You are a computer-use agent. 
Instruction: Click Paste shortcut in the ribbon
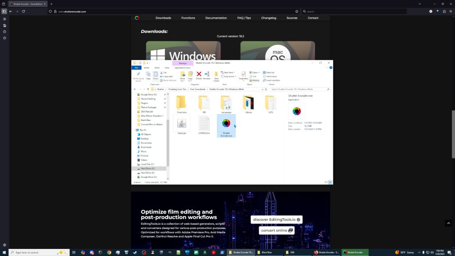pos(168,80)
